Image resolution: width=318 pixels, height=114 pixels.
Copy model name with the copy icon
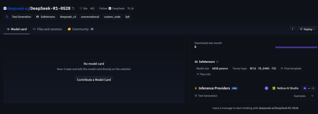pyautogui.click(x=73, y=9)
